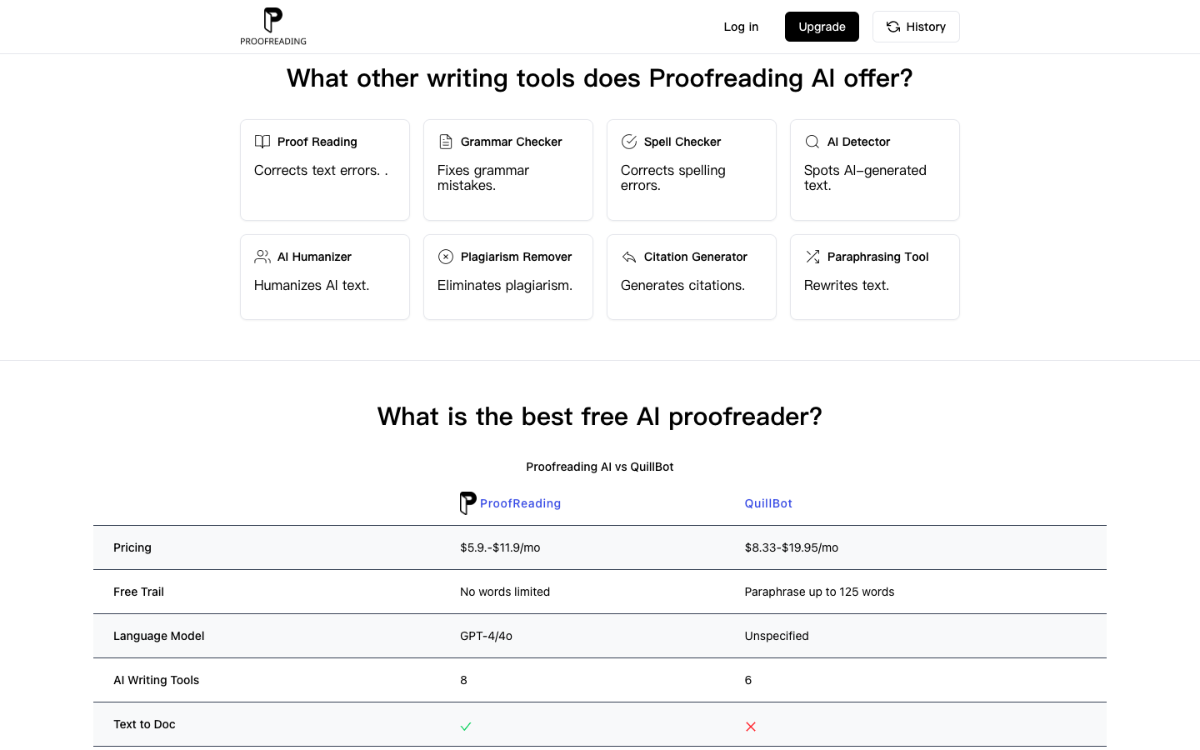Open the Paraphrasing Tool card
The height and width of the screenshot is (750, 1200).
[875, 277]
